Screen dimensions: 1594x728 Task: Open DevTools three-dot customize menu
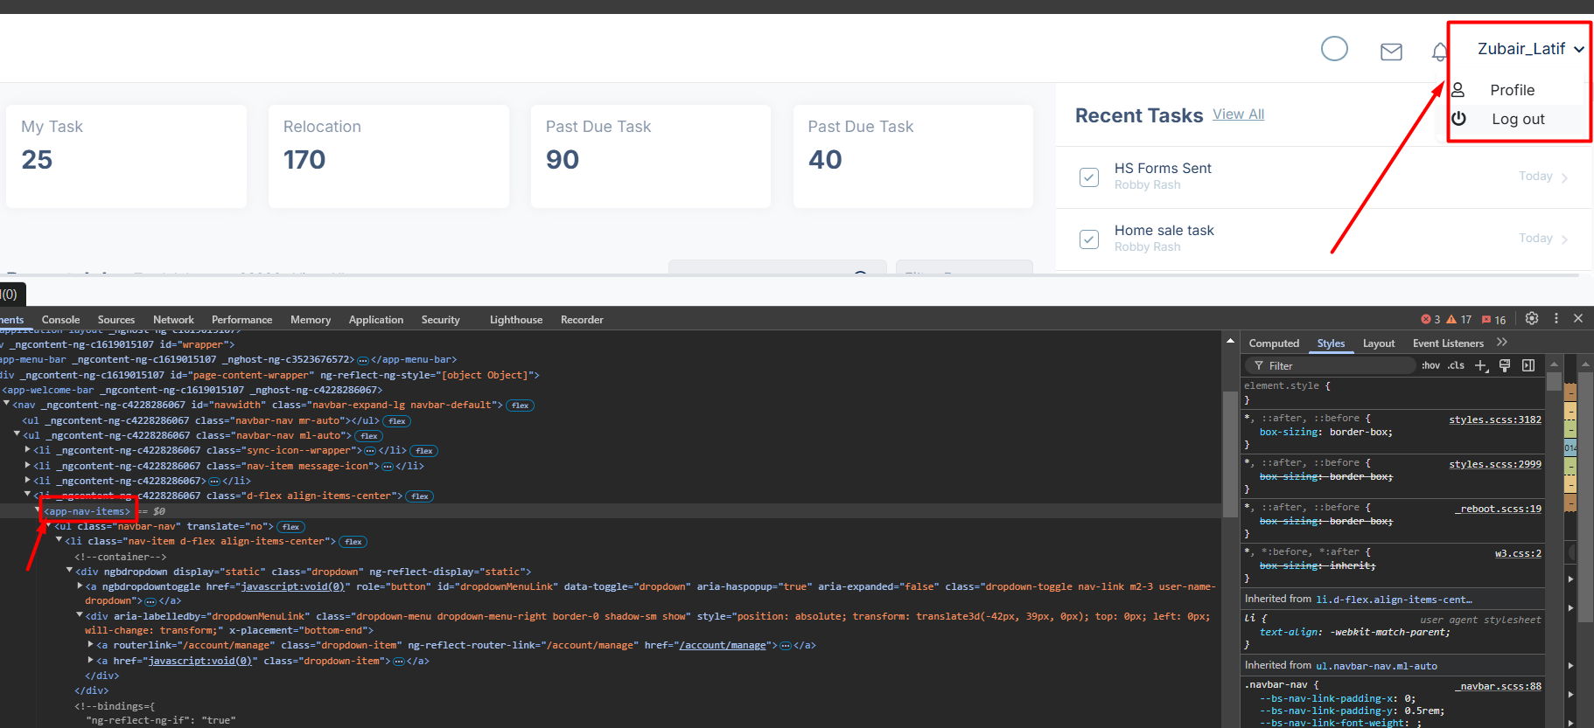[1556, 319]
